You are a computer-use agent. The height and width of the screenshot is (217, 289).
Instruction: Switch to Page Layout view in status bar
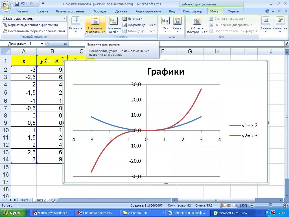coord(229,205)
